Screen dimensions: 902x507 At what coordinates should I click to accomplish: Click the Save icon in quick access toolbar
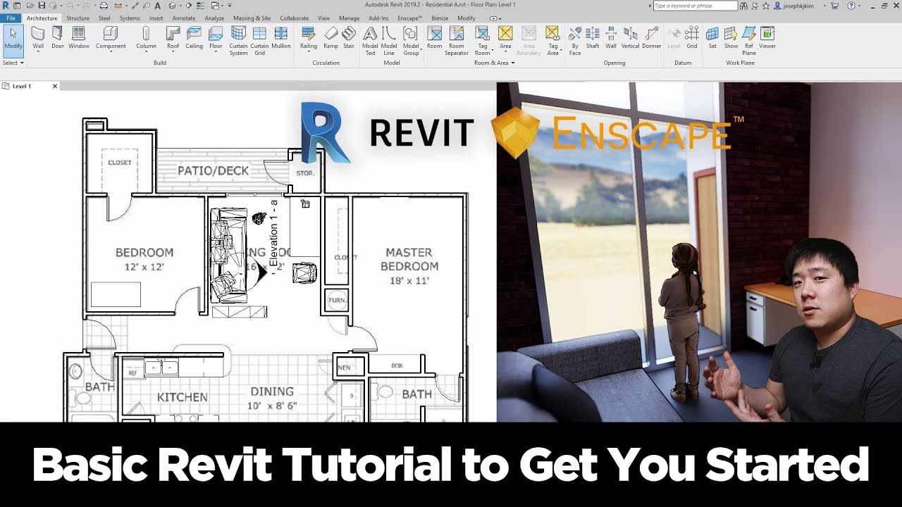tap(42, 6)
